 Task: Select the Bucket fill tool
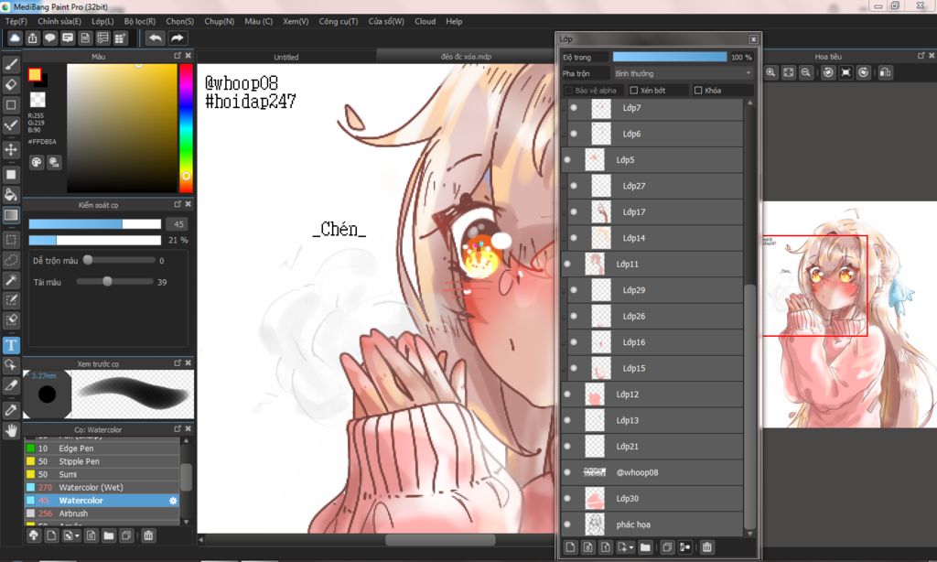pos(11,194)
